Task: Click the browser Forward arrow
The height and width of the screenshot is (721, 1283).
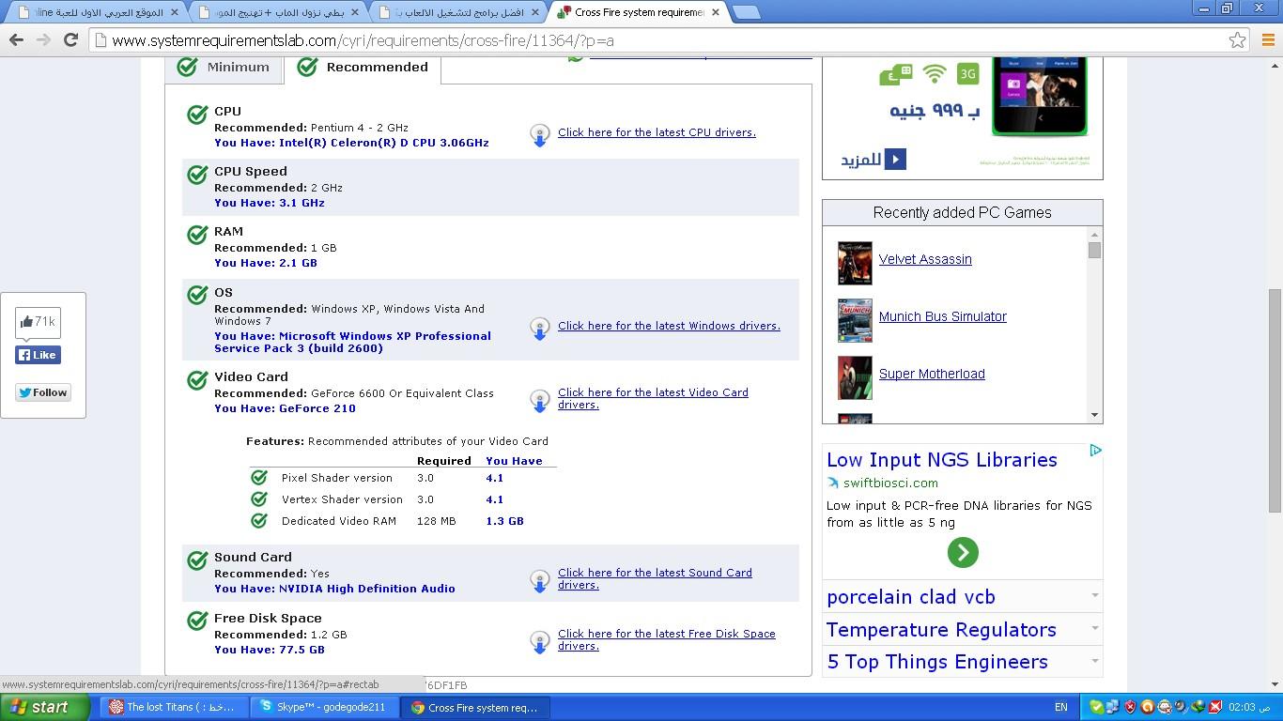Action: pos(43,40)
